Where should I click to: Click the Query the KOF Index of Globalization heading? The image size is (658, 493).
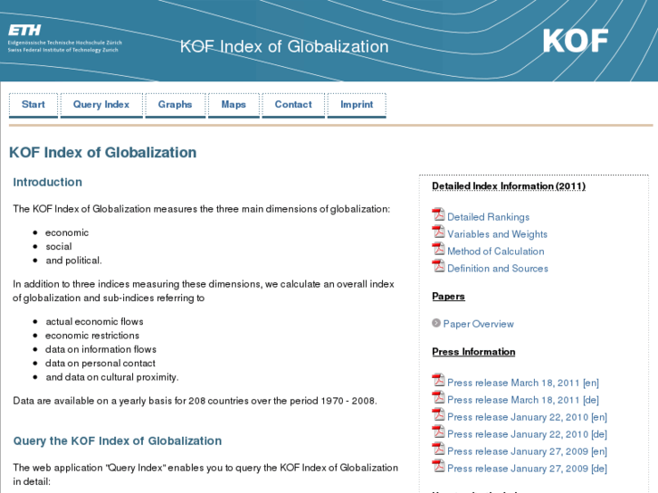pyautogui.click(x=118, y=441)
